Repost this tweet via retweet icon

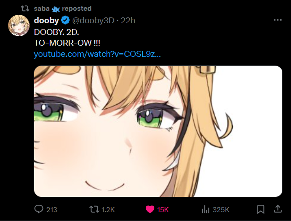tap(94, 209)
